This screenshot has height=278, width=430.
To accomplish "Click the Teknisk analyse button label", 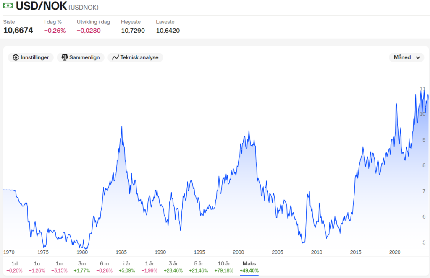I will click(x=139, y=57).
